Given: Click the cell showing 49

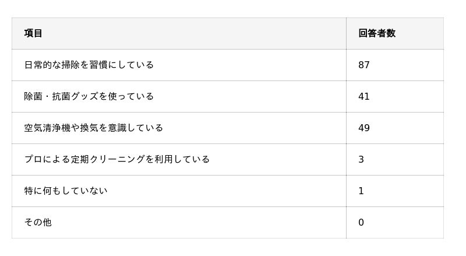Looking at the screenshot, I should (x=364, y=128).
